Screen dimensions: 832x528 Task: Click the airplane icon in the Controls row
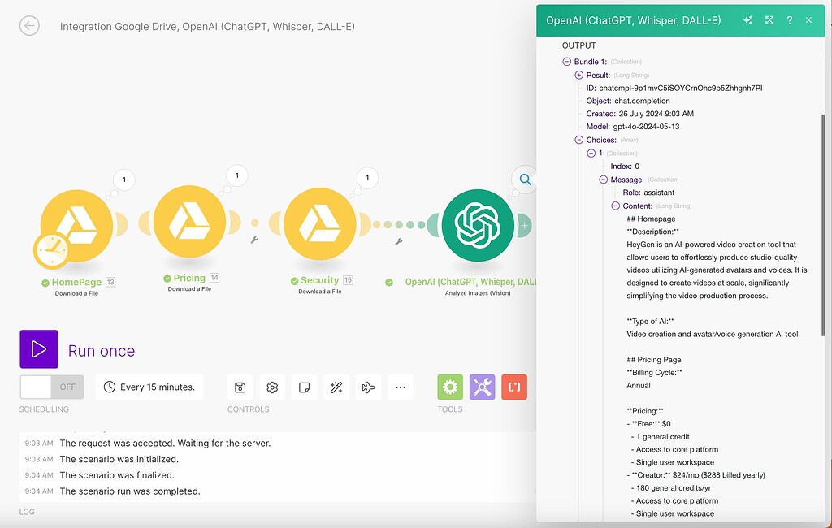coord(368,387)
